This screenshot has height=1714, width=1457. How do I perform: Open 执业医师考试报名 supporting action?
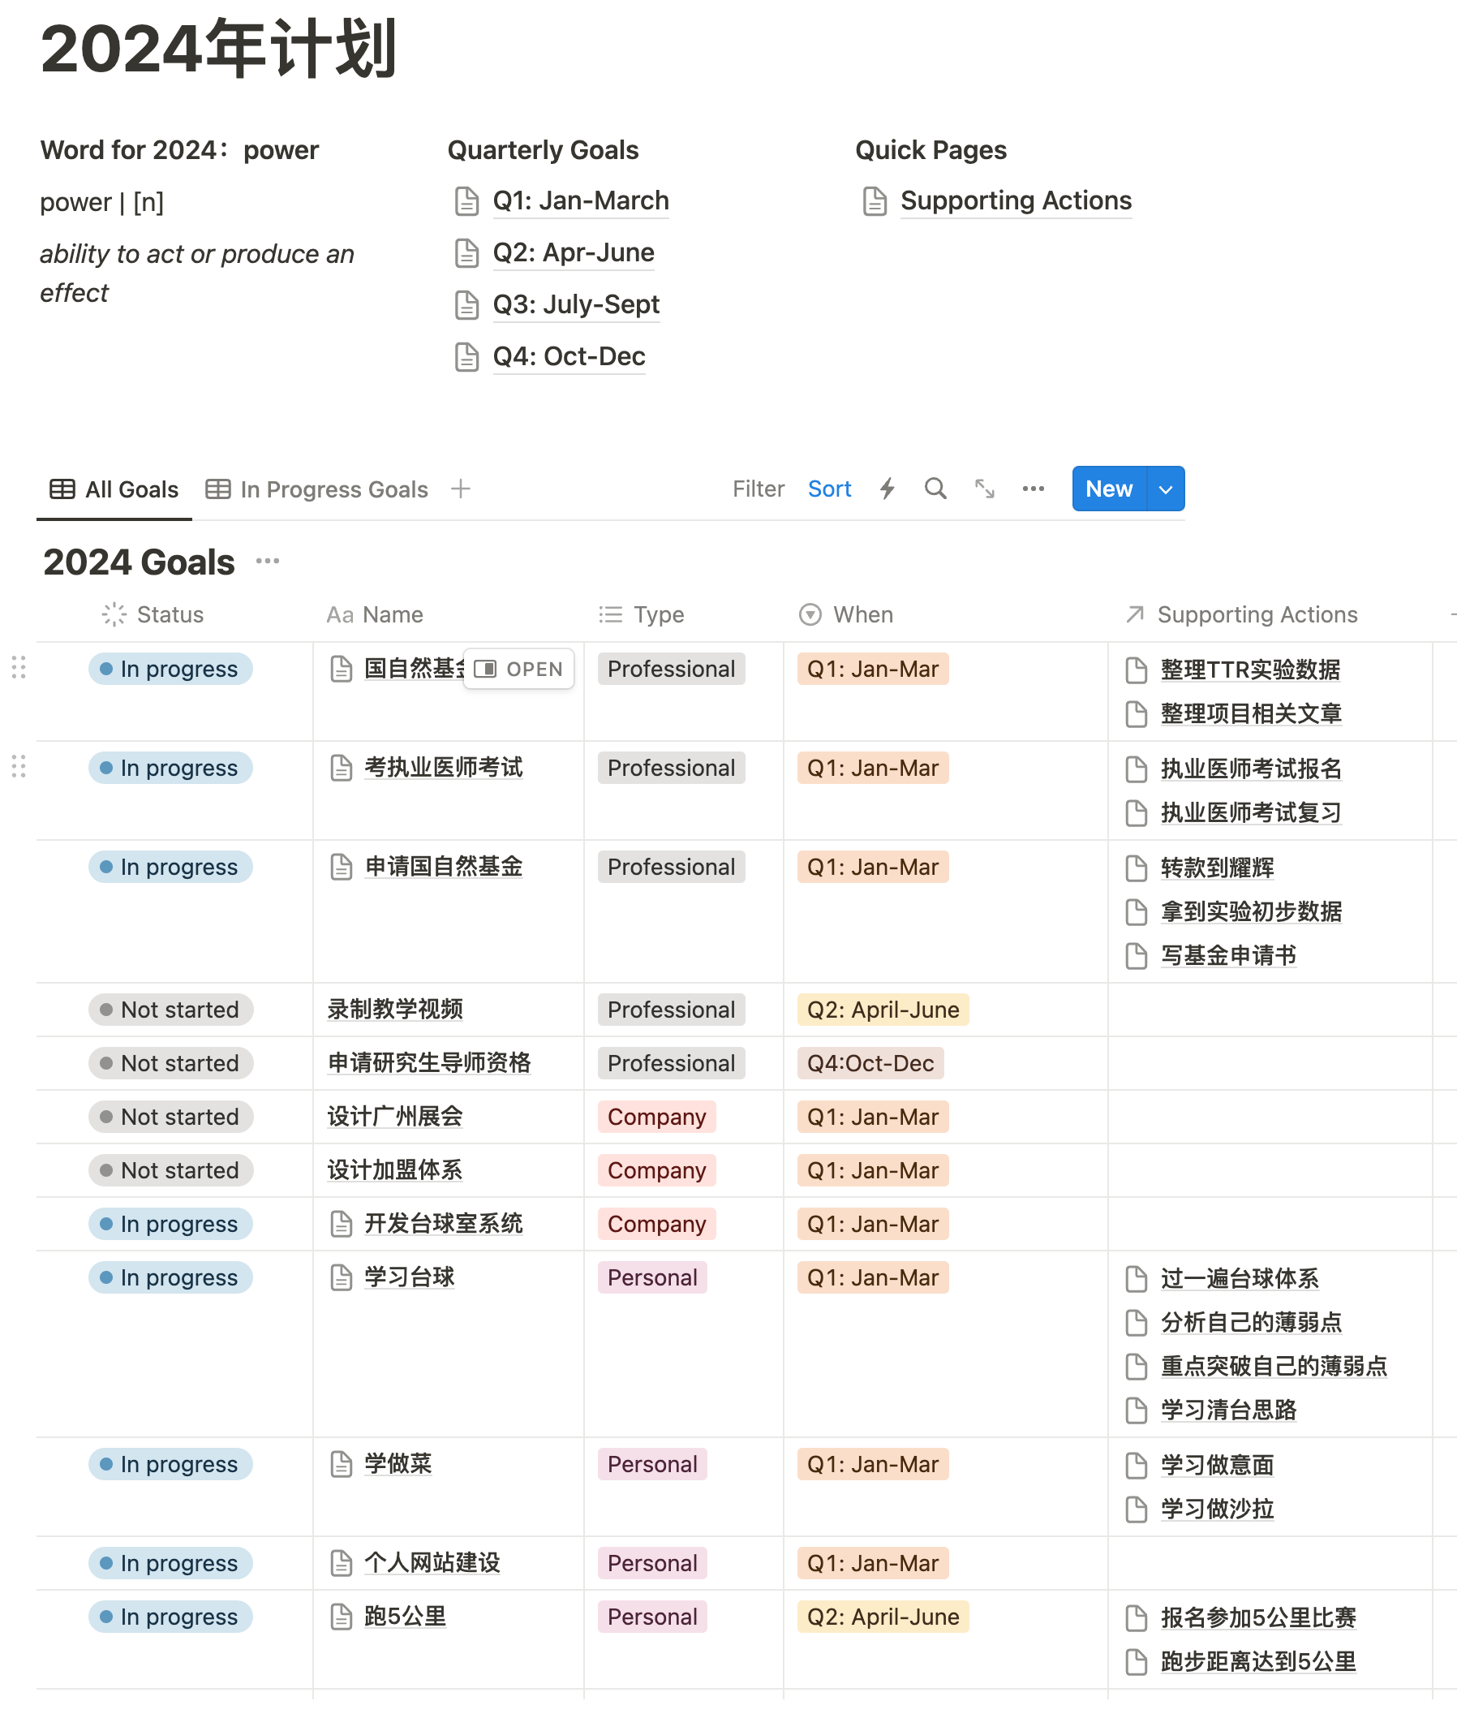pos(1250,769)
